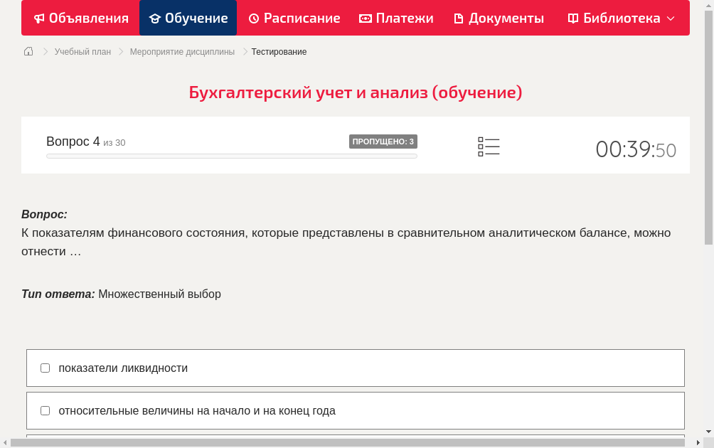Select checkbox for 'относительные величины на начало и на конец года'
This screenshot has height=448, width=714.
coord(45,410)
